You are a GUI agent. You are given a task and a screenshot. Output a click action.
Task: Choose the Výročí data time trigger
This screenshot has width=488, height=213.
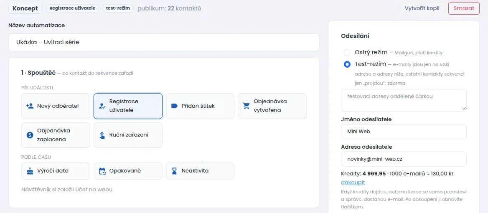click(x=56, y=171)
